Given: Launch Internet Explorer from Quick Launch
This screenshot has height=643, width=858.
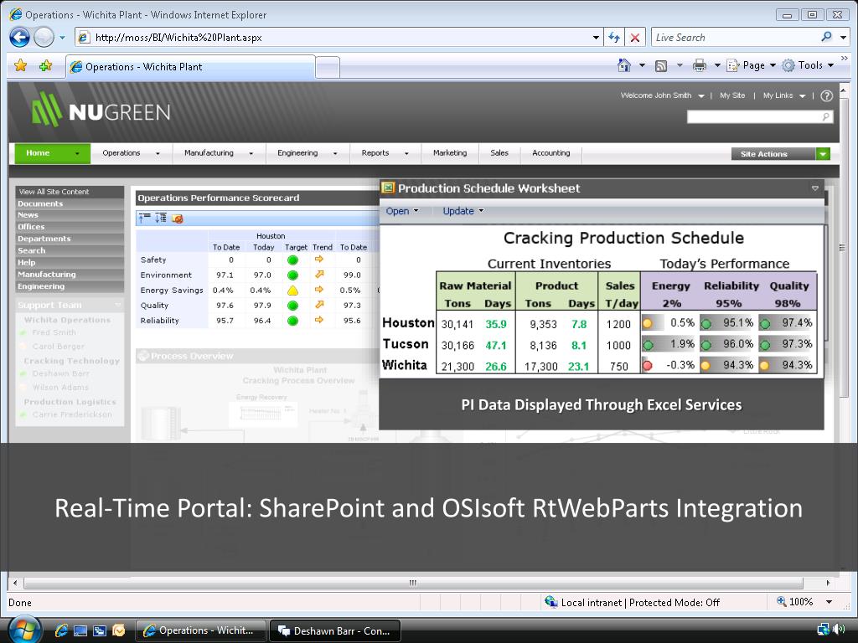Looking at the screenshot, I should (61, 630).
